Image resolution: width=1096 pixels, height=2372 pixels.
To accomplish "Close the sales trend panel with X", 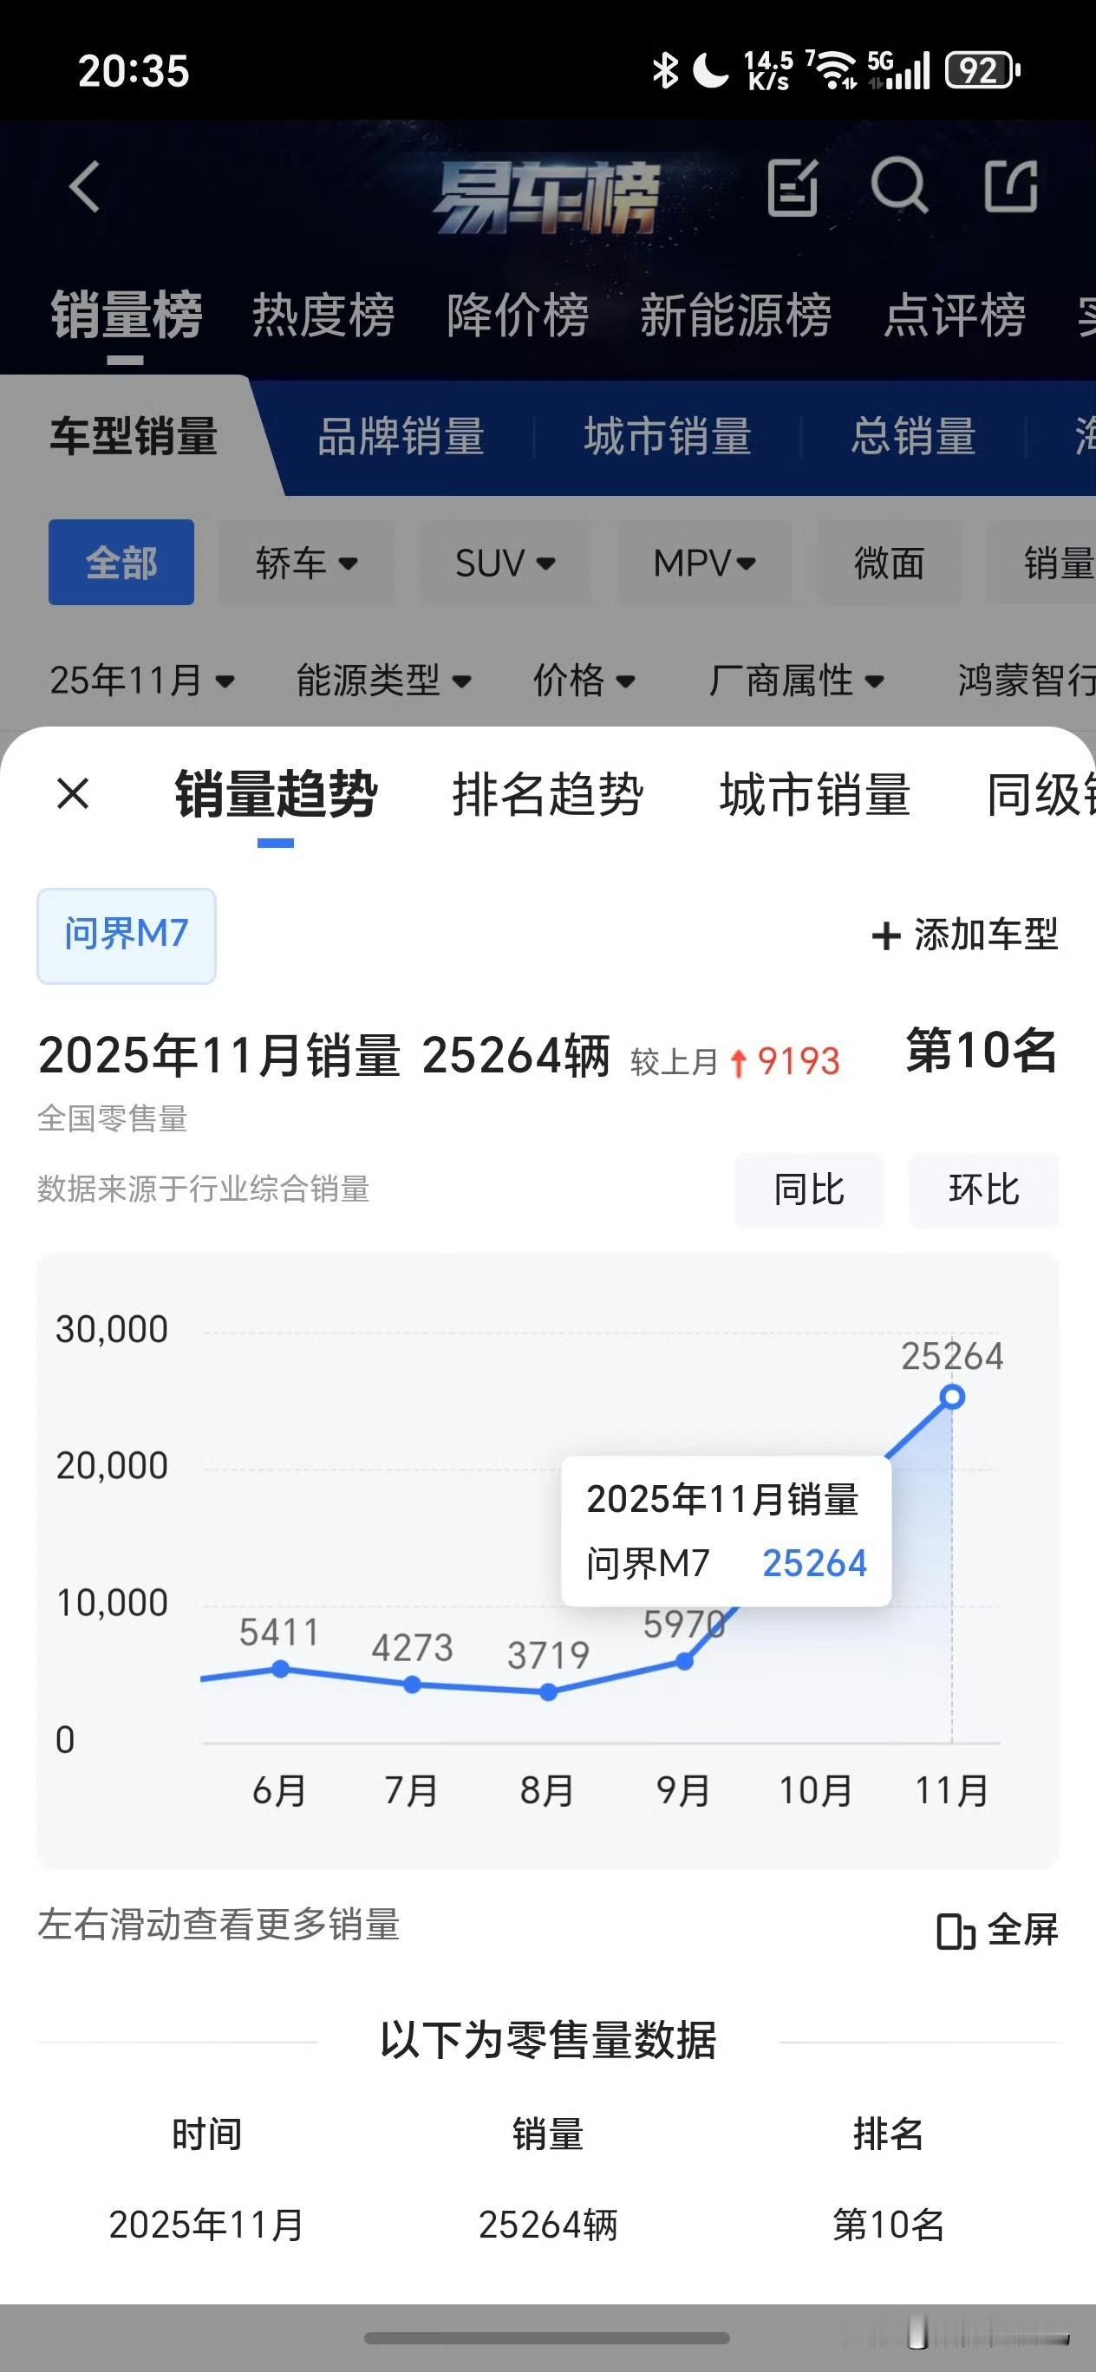I will click(x=73, y=792).
